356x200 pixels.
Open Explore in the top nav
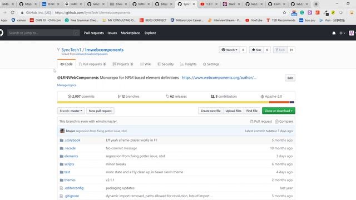tap(150, 33)
